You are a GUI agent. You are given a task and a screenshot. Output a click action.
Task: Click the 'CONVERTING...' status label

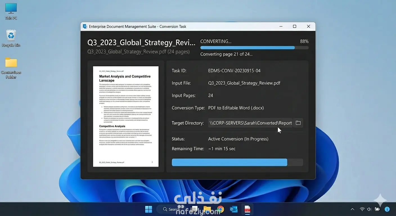216,41
